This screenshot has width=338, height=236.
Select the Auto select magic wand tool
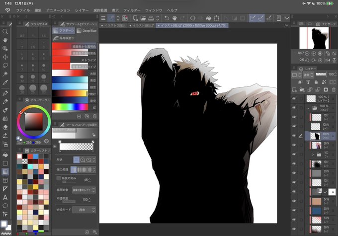pyautogui.click(x=5, y=74)
